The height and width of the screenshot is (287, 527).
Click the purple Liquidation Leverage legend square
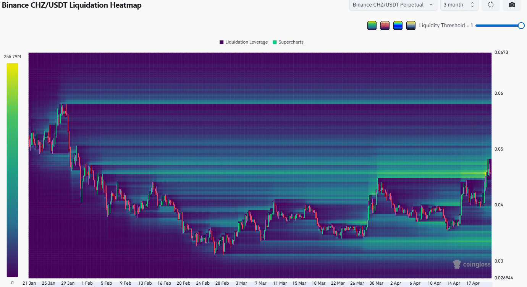click(x=221, y=42)
